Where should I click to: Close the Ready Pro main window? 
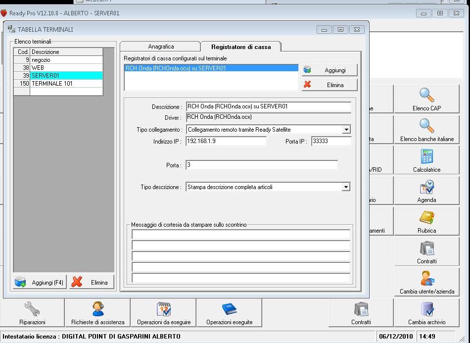(456, 13)
